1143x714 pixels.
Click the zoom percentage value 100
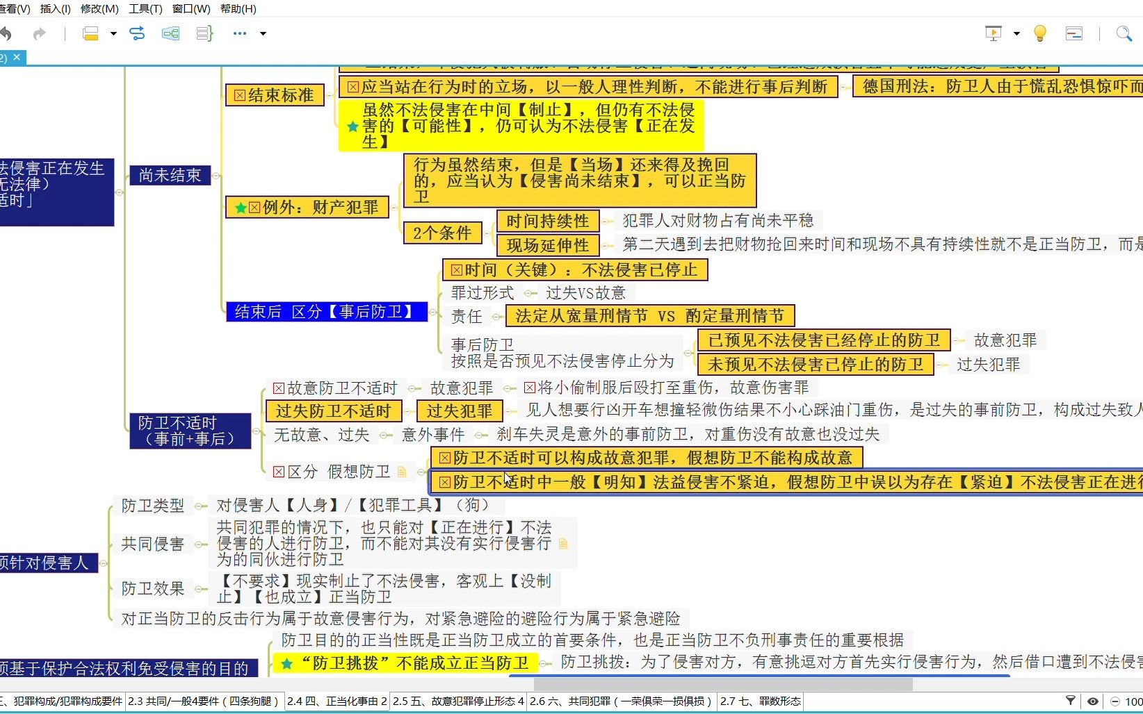coord(1134,701)
